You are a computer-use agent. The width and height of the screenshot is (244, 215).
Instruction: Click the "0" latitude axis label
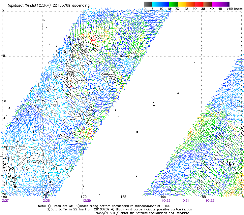coord(3,11)
